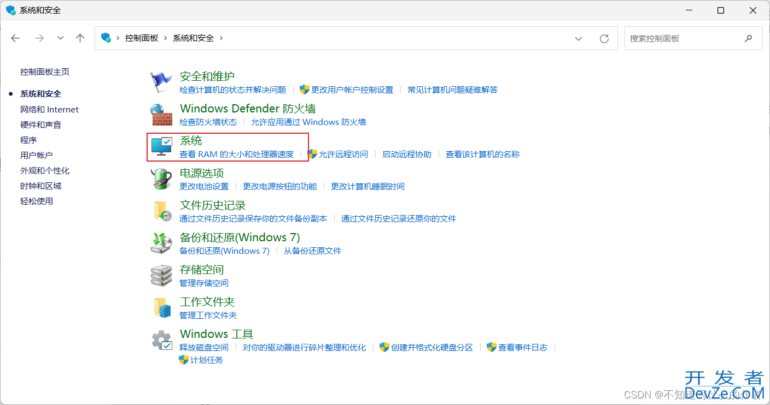Screen dimensions: 770x405
Task: Expand chevron after 系统和安全 in address bar
Action: pos(221,38)
